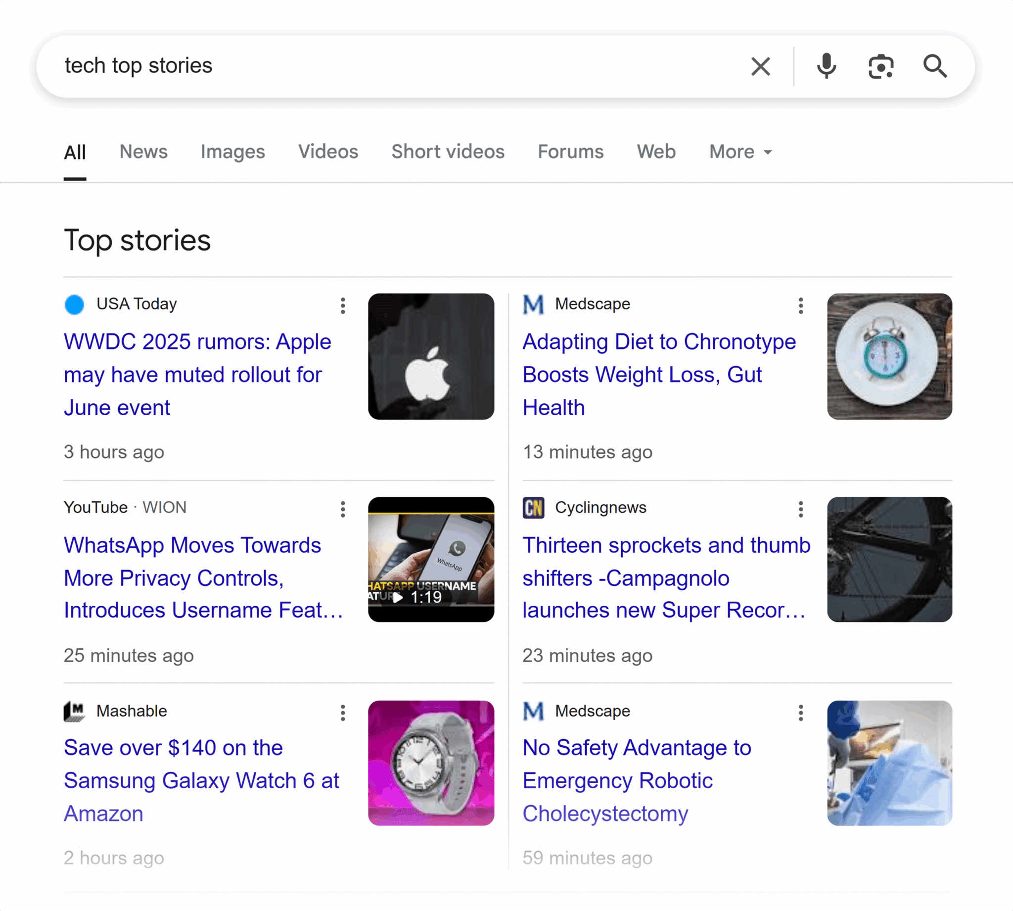Open Adapting Diet to Chronotype article link
Image resolution: width=1013 pixels, height=911 pixels.
659,375
